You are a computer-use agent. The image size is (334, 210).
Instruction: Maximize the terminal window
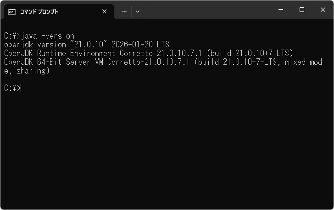(302, 10)
